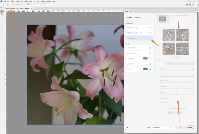Viewport: 199px width, 134px height.
Task: Select the colorful face painting style thumbnail
Action: 169,35
